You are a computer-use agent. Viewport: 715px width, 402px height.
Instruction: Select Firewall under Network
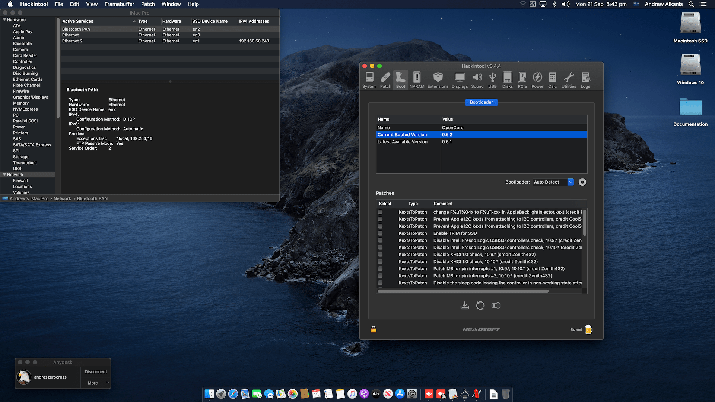pos(20,181)
